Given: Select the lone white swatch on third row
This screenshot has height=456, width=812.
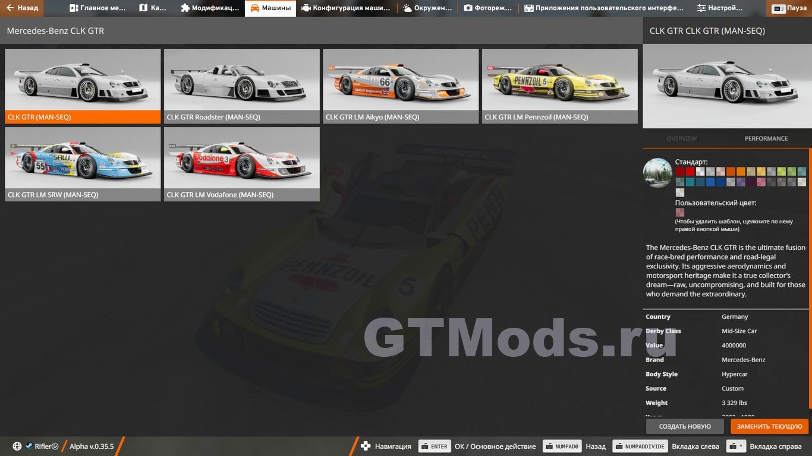Looking at the screenshot, I should [x=680, y=192].
